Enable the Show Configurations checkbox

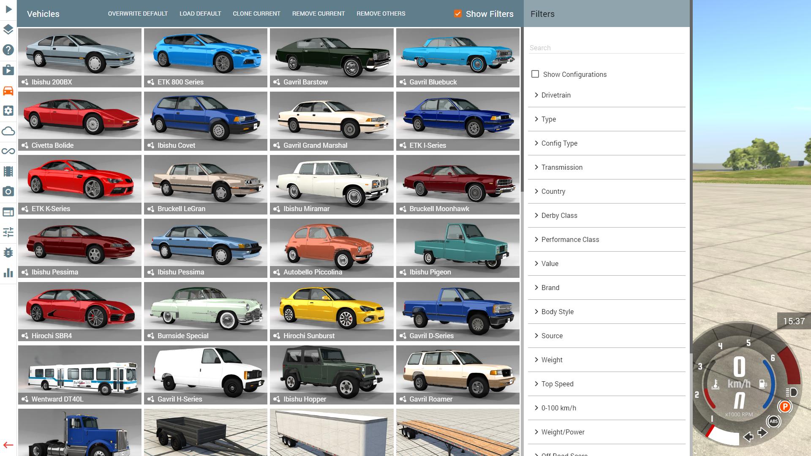[x=535, y=74]
